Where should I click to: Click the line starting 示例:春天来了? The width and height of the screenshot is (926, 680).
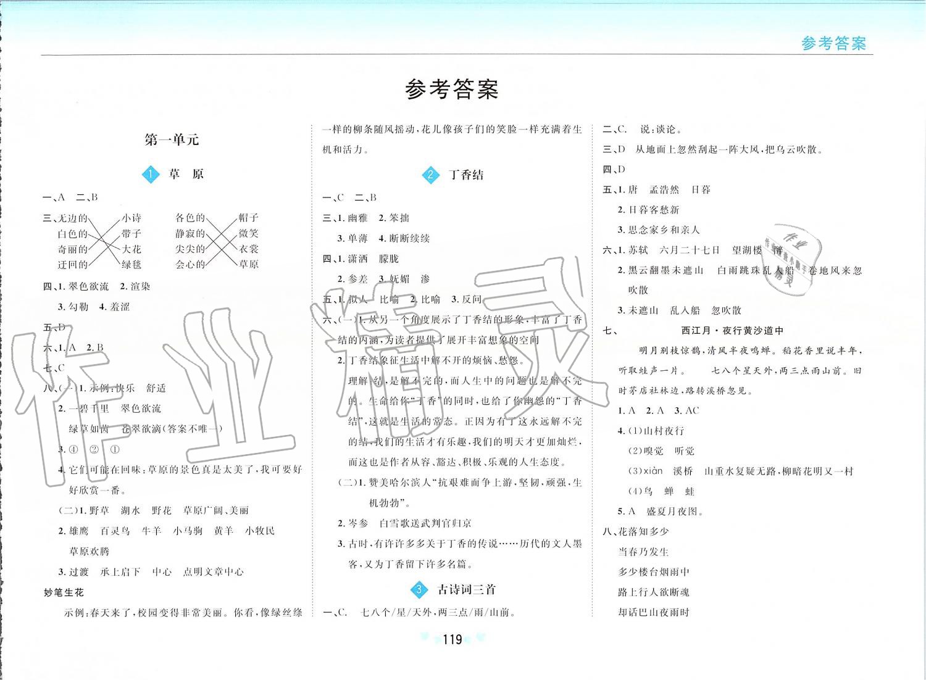[x=183, y=613]
